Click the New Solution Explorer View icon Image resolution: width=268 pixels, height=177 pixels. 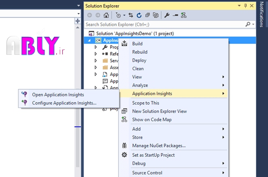point(124,111)
